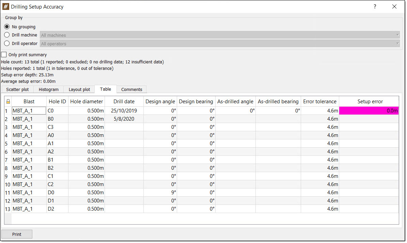Click MBT_A_1 blast cell in row 1
This screenshot has height=243, width=407.
(x=29, y=111)
